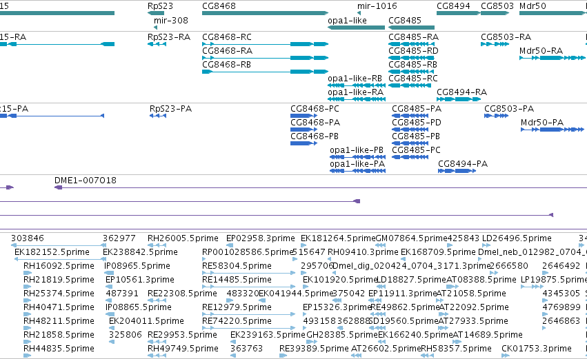Select transcript CG8485-RA
The image size is (587, 359).
coord(413,37)
